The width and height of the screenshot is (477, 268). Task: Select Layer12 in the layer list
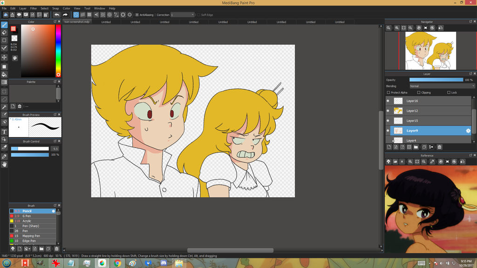point(429,111)
